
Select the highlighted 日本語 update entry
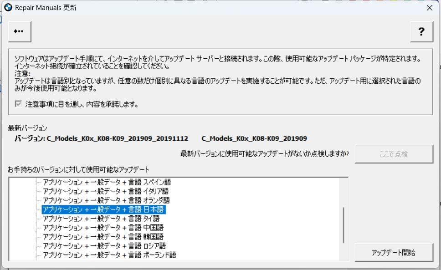point(103,209)
